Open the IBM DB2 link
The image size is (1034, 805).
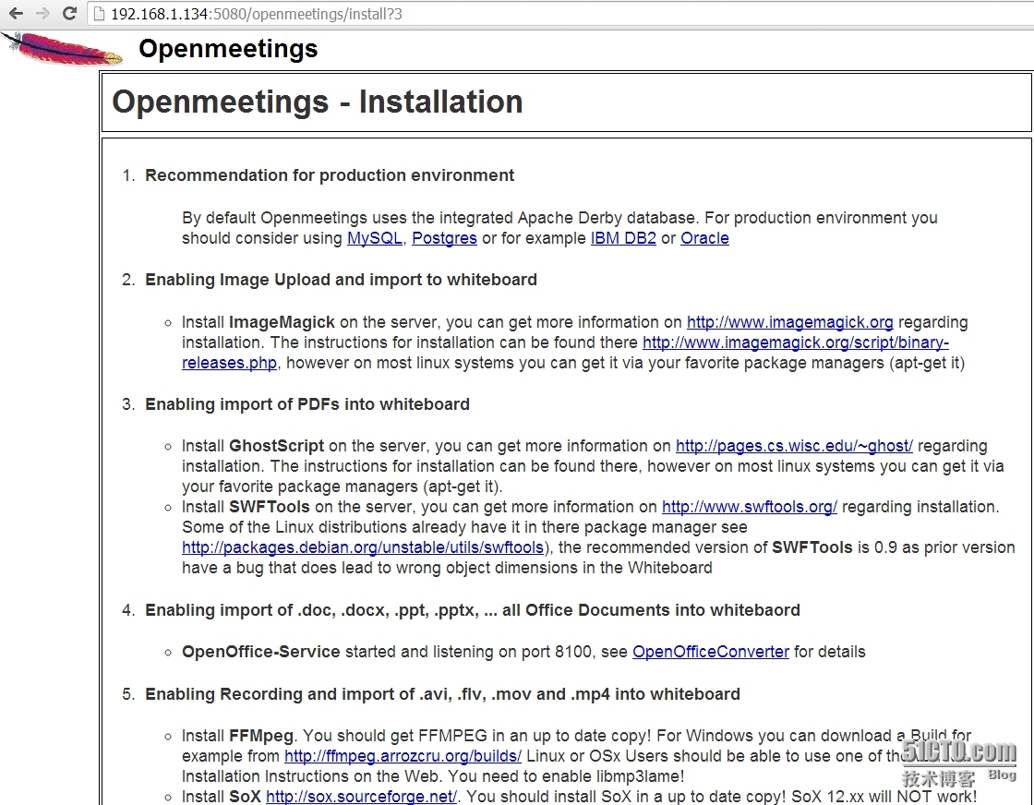623,238
